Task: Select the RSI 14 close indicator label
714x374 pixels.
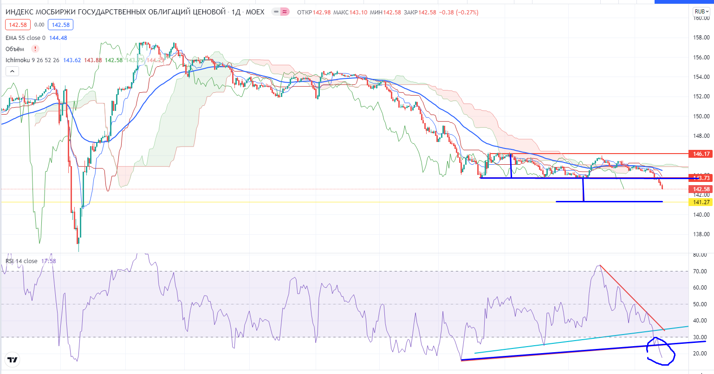Action: click(x=21, y=261)
